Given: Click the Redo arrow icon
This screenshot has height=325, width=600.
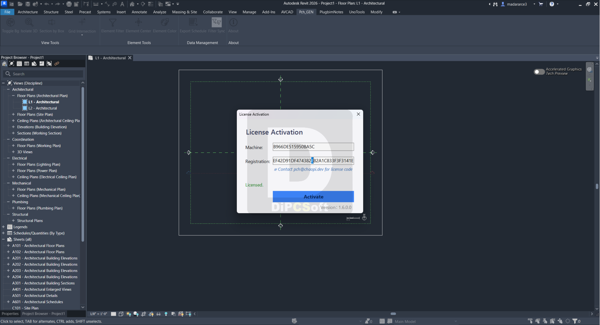Looking at the screenshot, I should [x=57, y=4].
